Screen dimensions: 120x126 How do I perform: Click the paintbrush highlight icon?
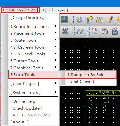coord(110,20)
